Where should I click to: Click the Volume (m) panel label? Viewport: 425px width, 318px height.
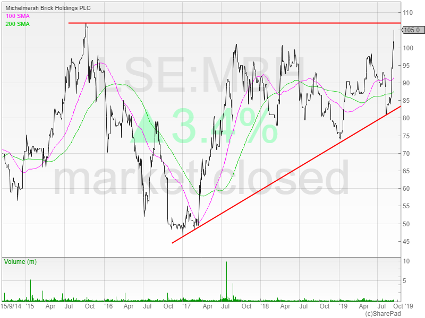coord(20,262)
